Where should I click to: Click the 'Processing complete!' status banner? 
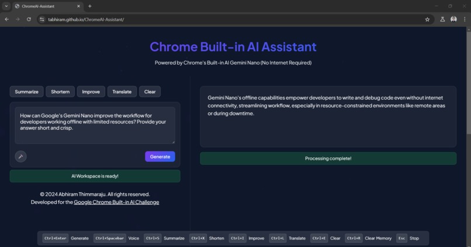click(x=328, y=158)
